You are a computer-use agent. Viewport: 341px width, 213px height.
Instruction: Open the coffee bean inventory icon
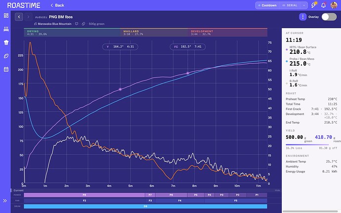click(x=6, y=56)
